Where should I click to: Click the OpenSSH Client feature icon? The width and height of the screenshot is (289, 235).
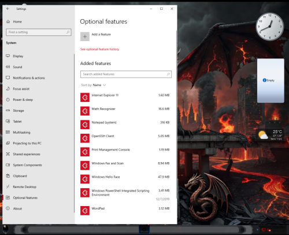click(x=85, y=138)
